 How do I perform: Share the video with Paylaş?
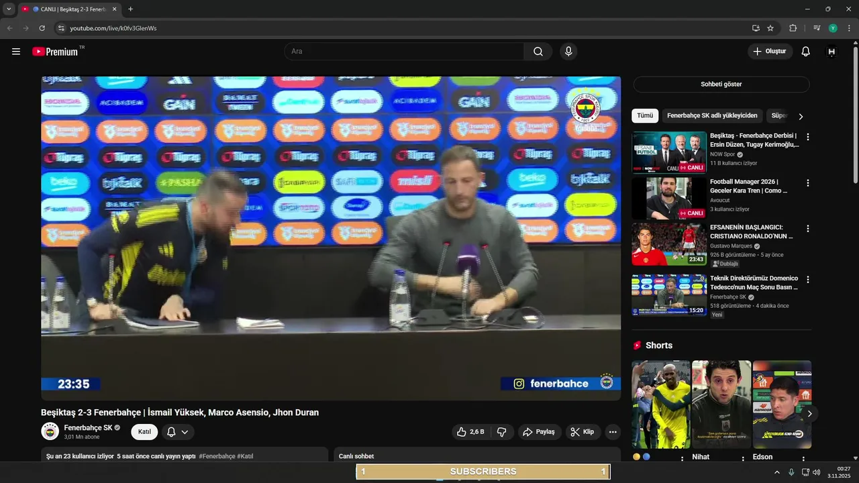click(x=539, y=432)
